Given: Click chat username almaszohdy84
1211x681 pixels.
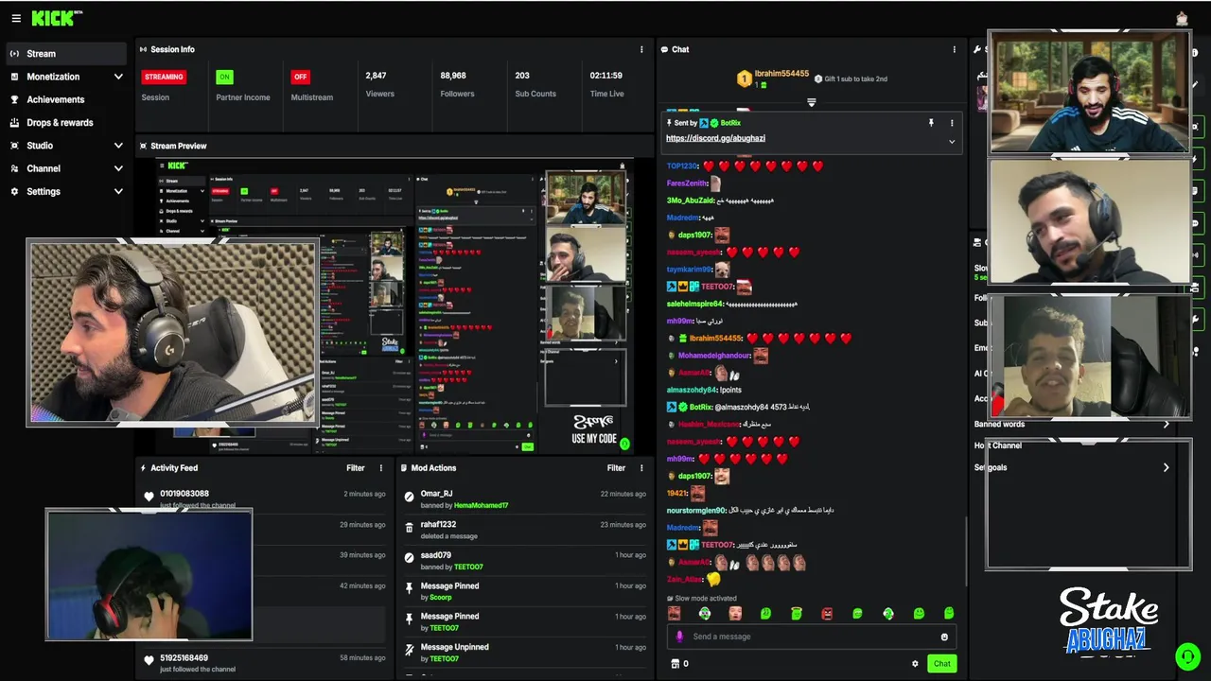Looking at the screenshot, I should (691, 390).
